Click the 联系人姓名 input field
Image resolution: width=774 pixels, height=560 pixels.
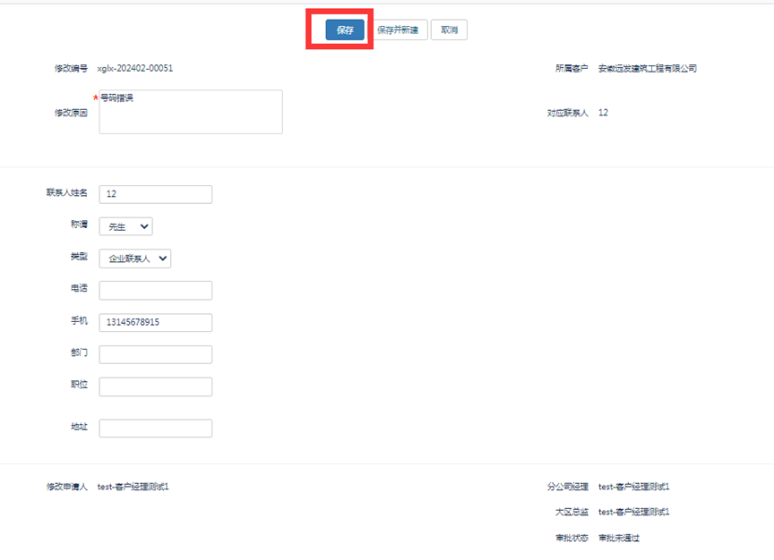click(x=155, y=194)
